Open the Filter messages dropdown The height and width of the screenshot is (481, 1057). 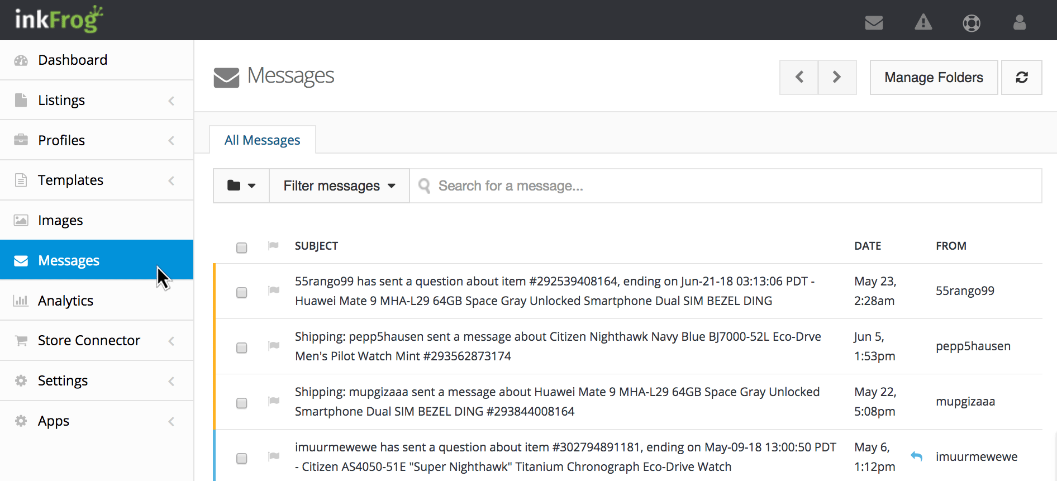(339, 186)
